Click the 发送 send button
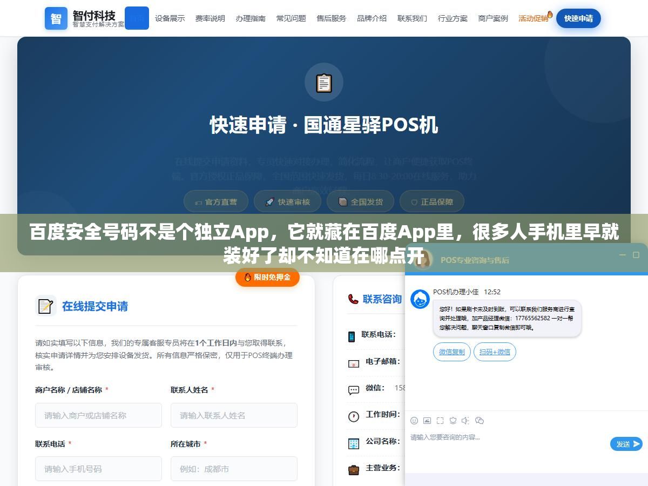The height and width of the screenshot is (486, 648). pyautogui.click(x=626, y=444)
